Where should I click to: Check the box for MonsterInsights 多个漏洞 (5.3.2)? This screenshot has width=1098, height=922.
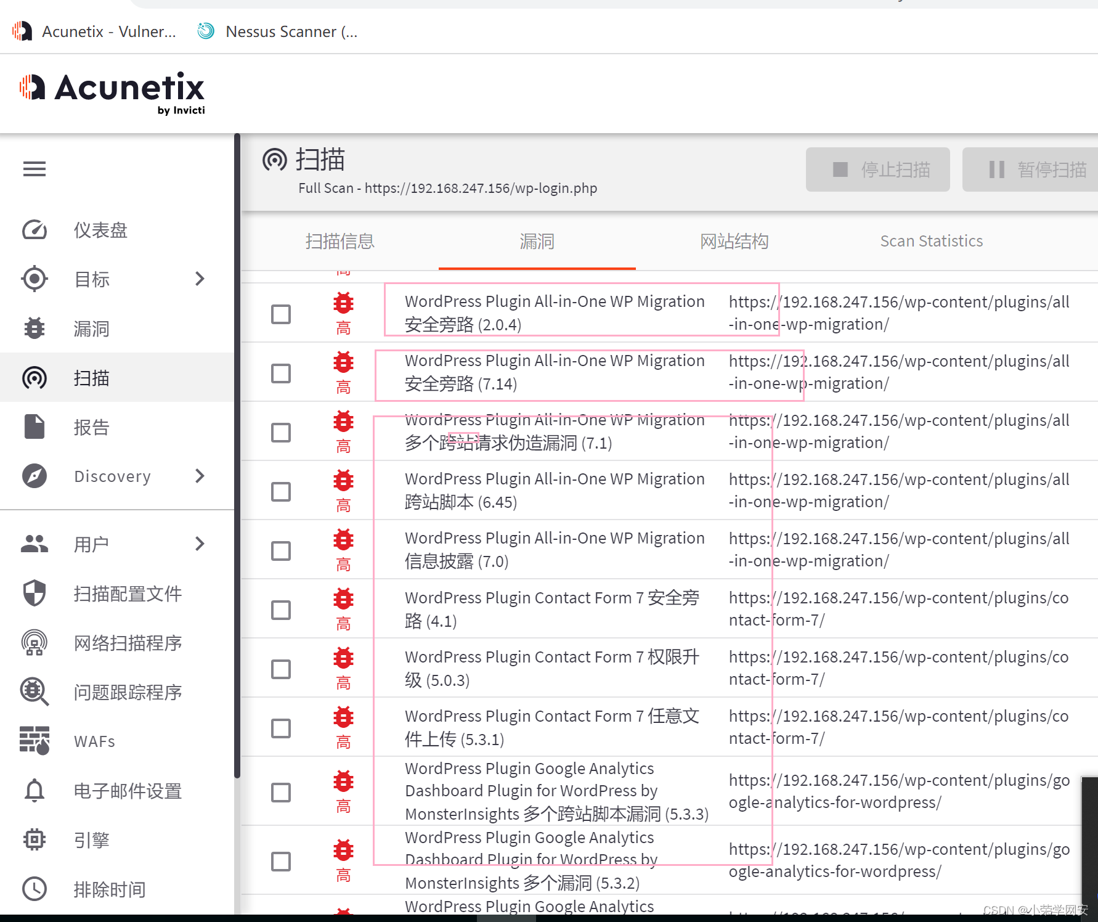point(281,861)
